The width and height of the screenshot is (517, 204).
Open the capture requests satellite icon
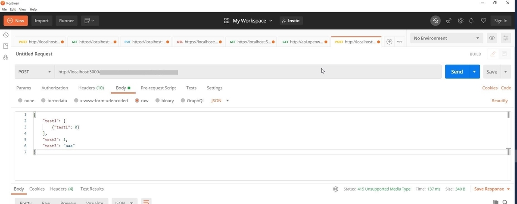pos(448,21)
